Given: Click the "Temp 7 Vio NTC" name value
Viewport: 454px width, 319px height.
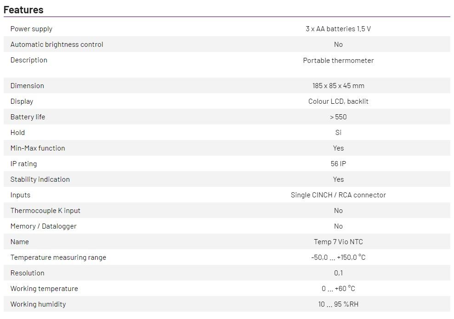Looking at the screenshot, I should (x=338, y=242).
